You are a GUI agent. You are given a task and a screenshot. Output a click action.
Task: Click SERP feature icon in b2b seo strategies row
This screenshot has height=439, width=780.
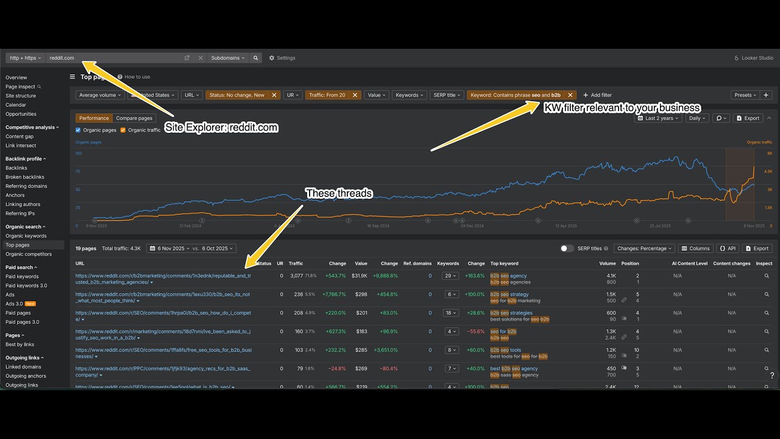pyautogui.click(x=624, y=319)
